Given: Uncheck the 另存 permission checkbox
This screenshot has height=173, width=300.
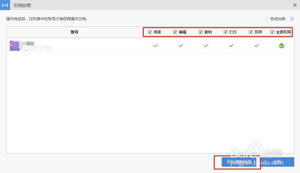Looking at the screenshot, I should (251, 32).
